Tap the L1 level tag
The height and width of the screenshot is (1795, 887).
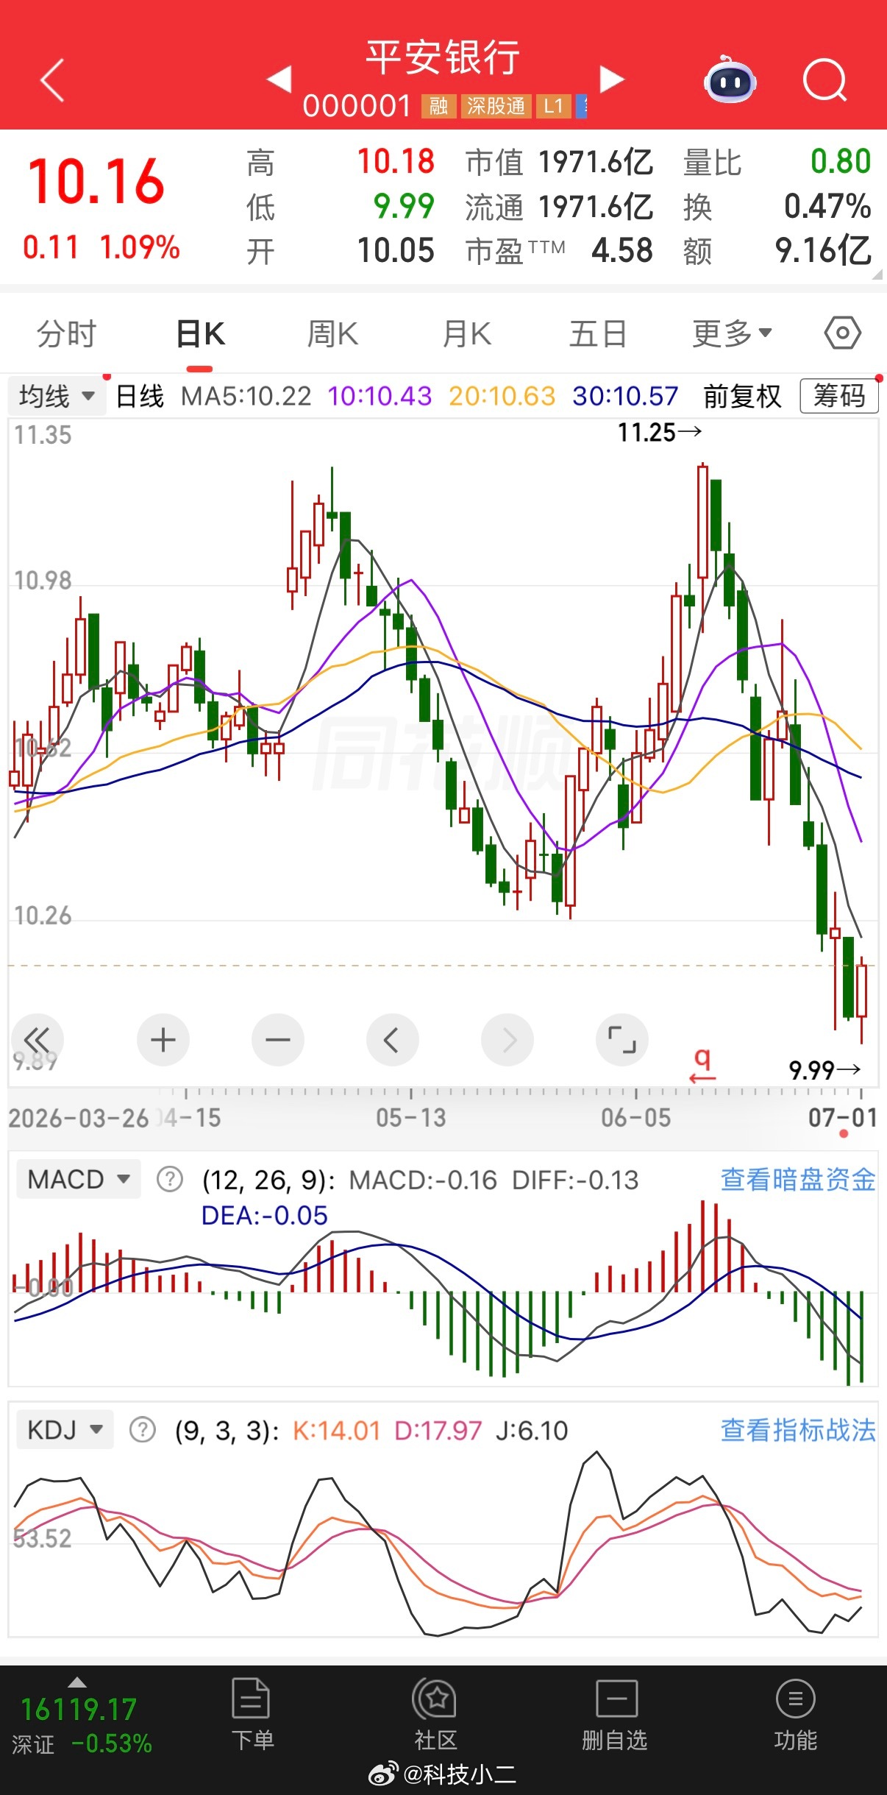pyautogui.click(x=553, y=106)
